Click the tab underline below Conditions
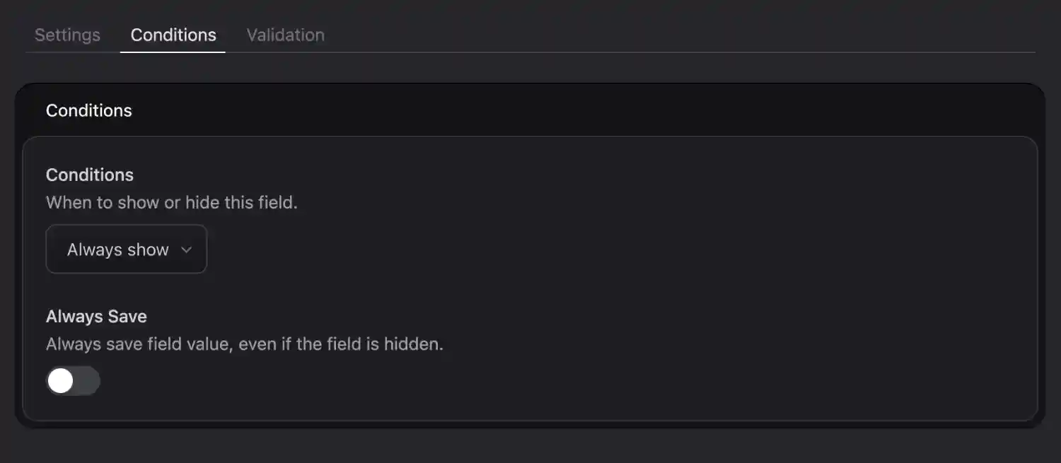This screenshot has height=463, width=1061. (173, 50)
